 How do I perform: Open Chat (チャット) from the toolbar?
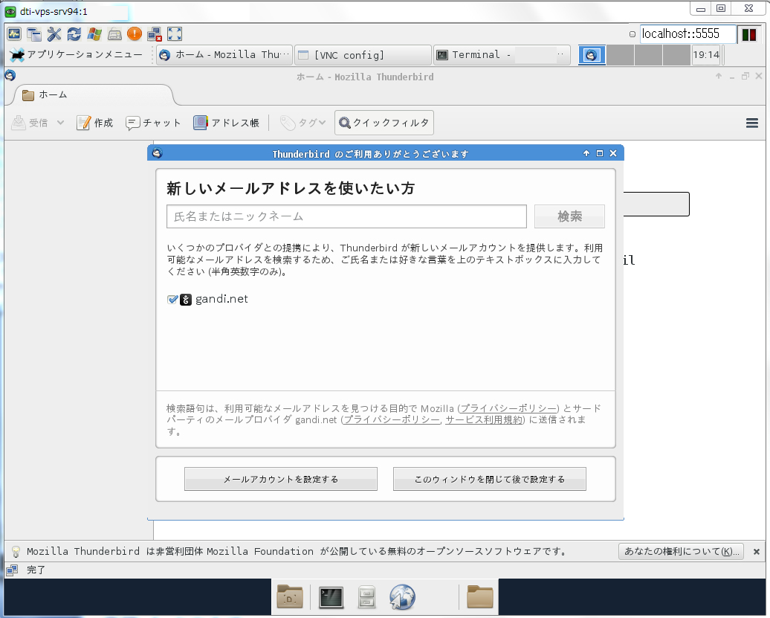pos(153,123)
